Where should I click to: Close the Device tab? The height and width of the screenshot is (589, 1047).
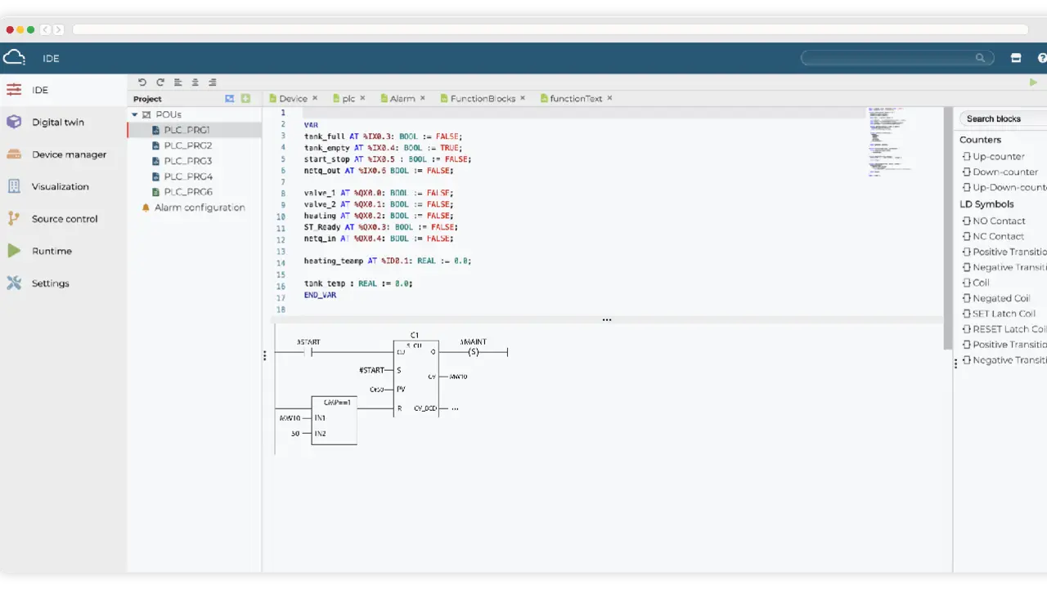[315, 98]
